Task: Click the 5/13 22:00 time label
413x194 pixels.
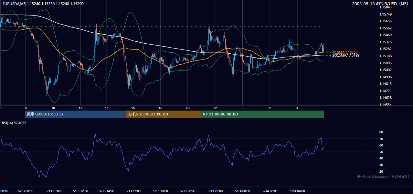Action: click(x=215, y=191)
